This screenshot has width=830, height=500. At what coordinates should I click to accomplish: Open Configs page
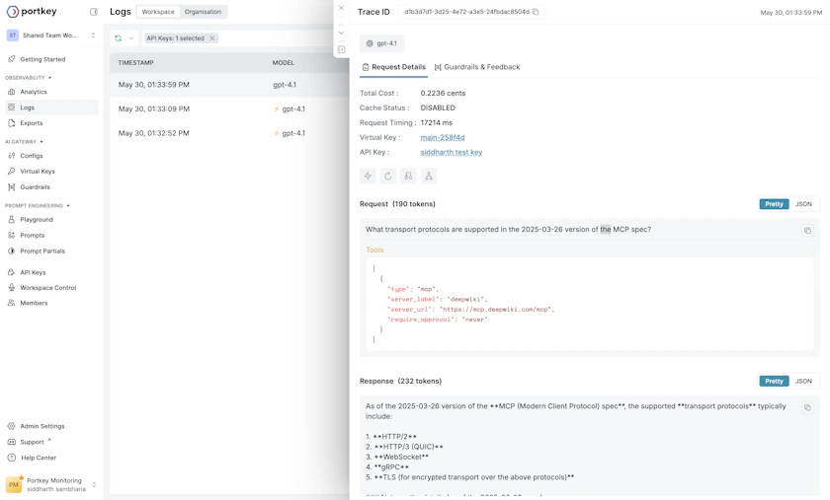point(32,156)
